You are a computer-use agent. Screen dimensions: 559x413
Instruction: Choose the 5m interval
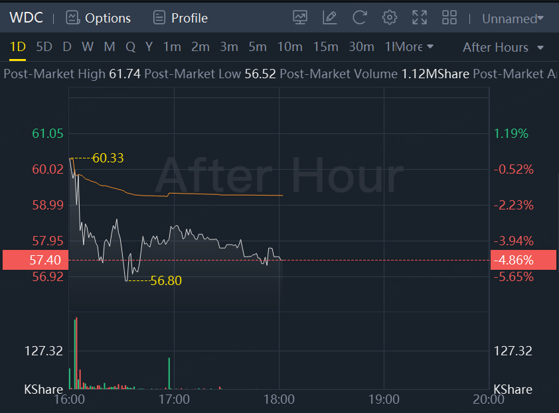tap(258, 47)
